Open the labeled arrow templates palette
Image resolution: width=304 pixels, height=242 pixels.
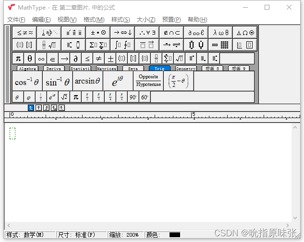click(x=171, y=45)
